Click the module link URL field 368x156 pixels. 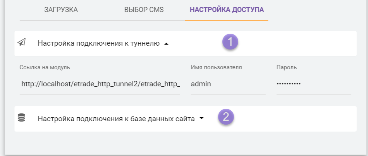tap(101, 84)
